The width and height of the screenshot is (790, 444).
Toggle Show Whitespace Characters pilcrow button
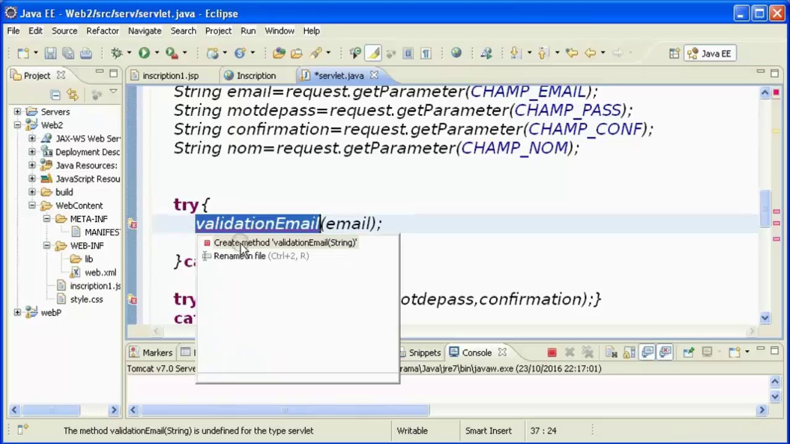[425, 54]
